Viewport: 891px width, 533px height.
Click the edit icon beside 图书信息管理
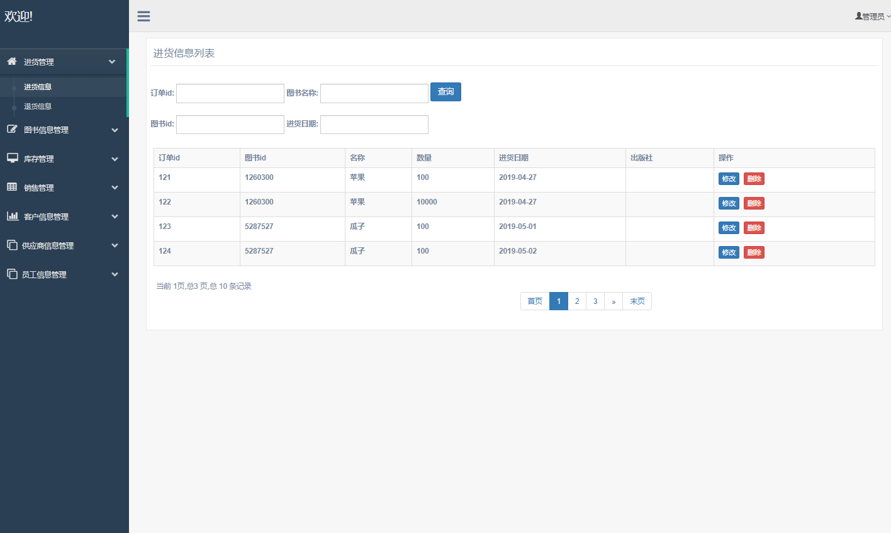click(x=12, y=129)
